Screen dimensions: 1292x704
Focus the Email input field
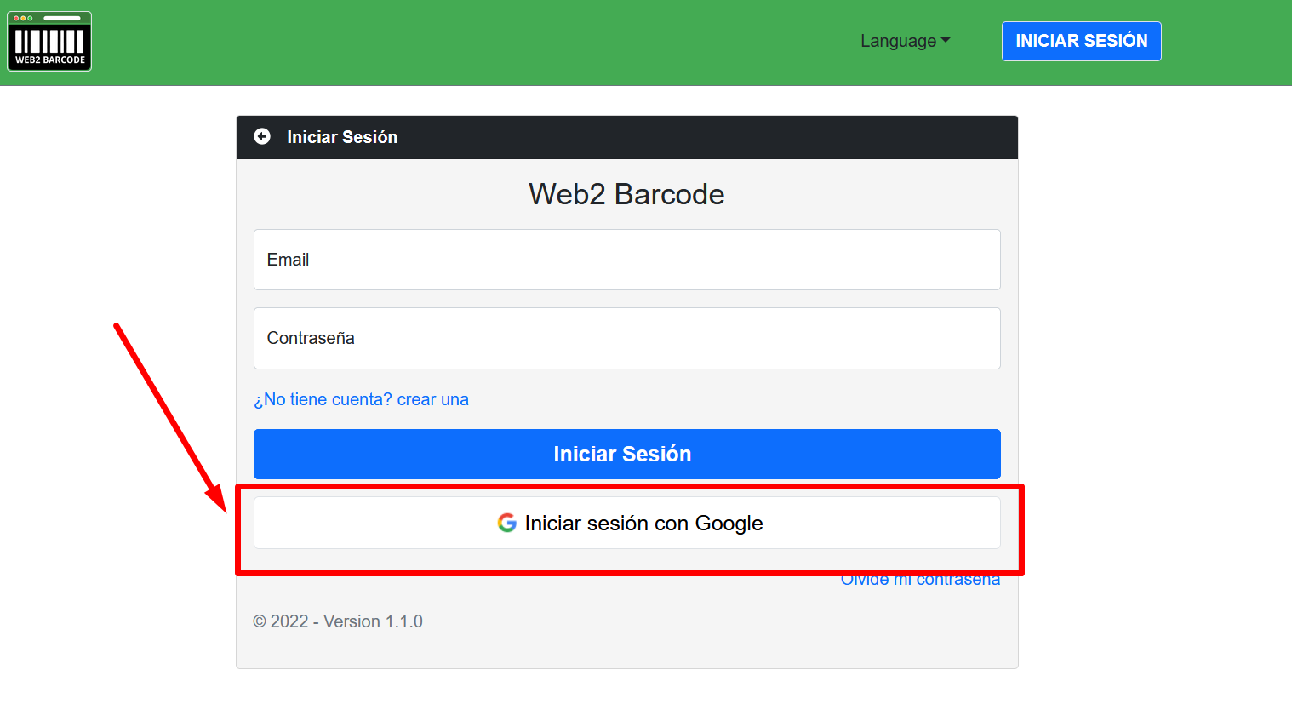[x=626, y=260]
